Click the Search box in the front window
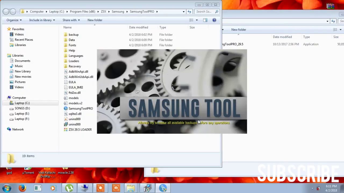 coord(207,12)
